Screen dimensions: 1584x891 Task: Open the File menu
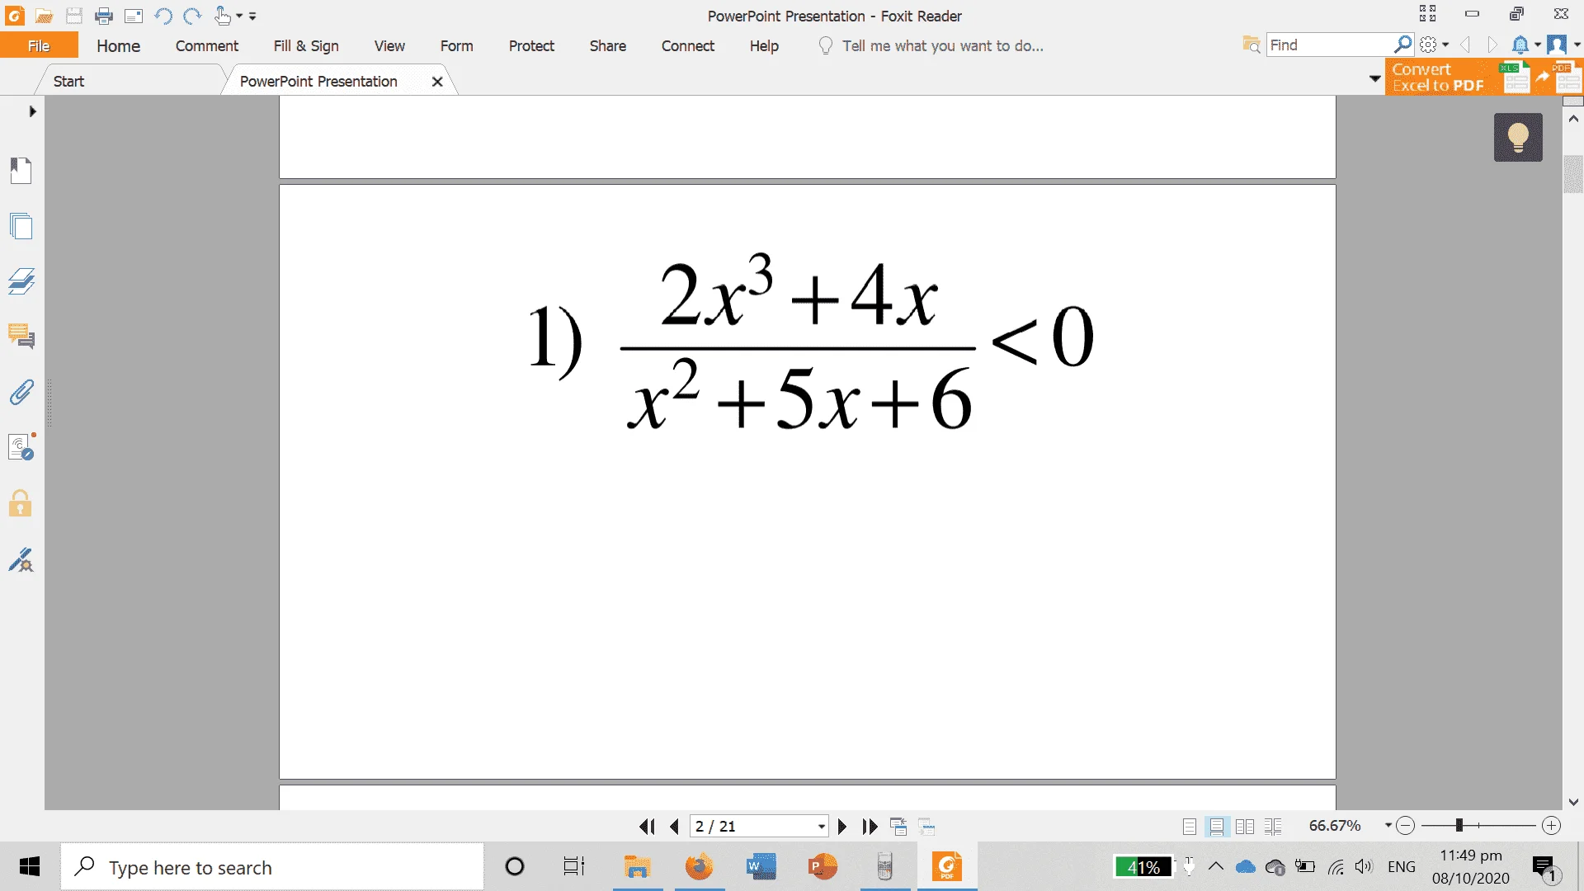click(39, 46)
